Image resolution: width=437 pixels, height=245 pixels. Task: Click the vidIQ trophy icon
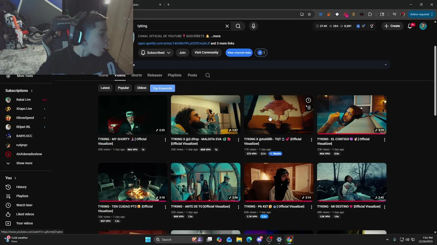(x=372, y=26)
